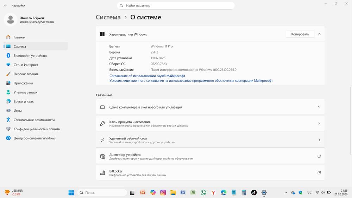Select Учетные записи in sidebar menu

pyautogui.click(x=25, y=92)
